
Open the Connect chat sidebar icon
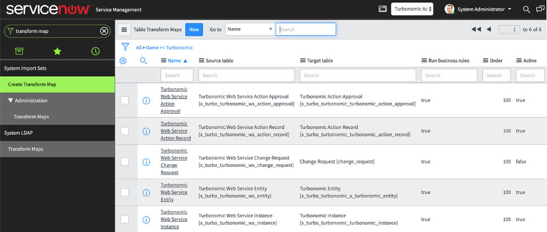[540, 10]
